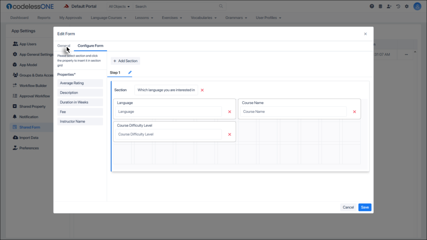Remove the Course Difficulty Level field
This screenshot has height=240, width=427.
point(230,135)
